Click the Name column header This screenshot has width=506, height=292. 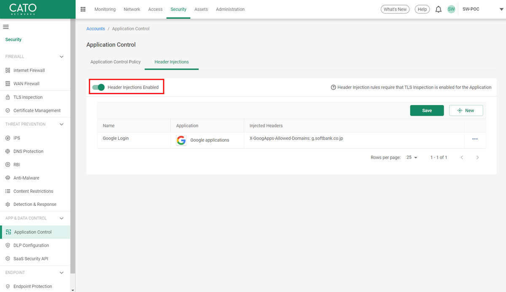point(109,126)
